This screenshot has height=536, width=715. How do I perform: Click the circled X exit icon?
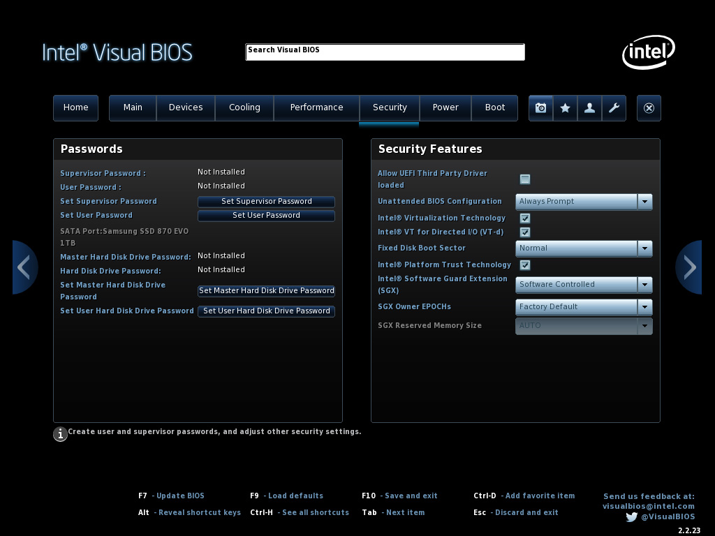point(649,108)
